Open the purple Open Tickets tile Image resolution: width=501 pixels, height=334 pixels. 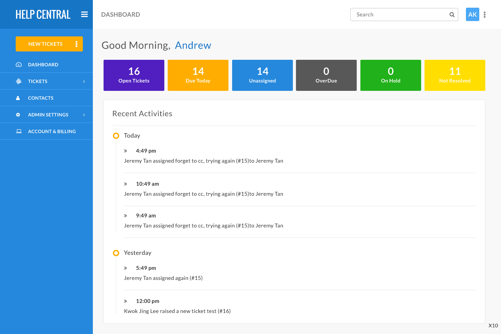(134, 75)
